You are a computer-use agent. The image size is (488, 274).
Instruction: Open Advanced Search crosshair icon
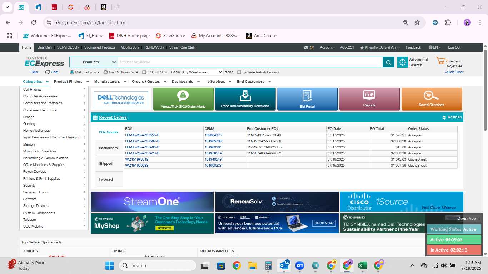[x=403, y=62]
